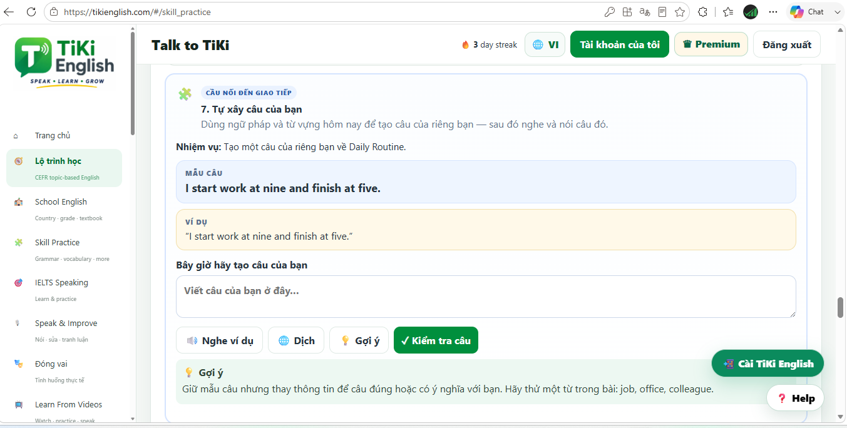
Task: Go to Skill Practice in the sidebar
Action: [64, 250]
